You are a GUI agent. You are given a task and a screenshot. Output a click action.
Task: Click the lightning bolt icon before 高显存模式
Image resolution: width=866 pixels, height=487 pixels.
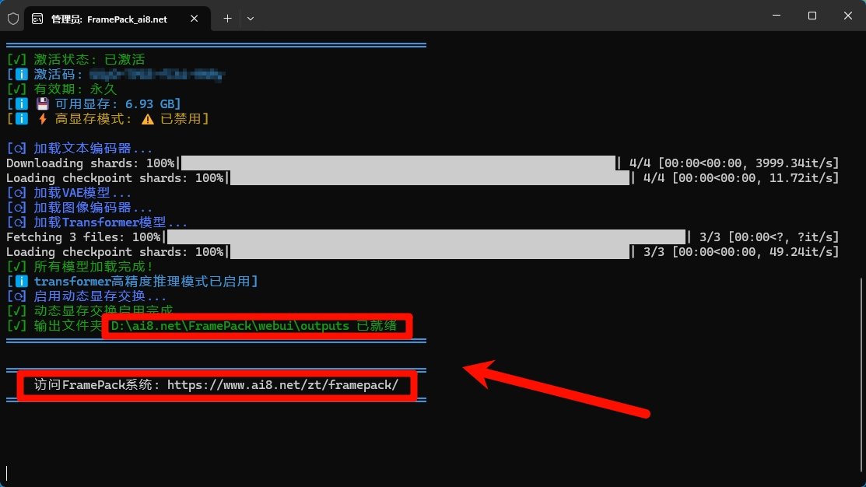[x=43, y=119]
